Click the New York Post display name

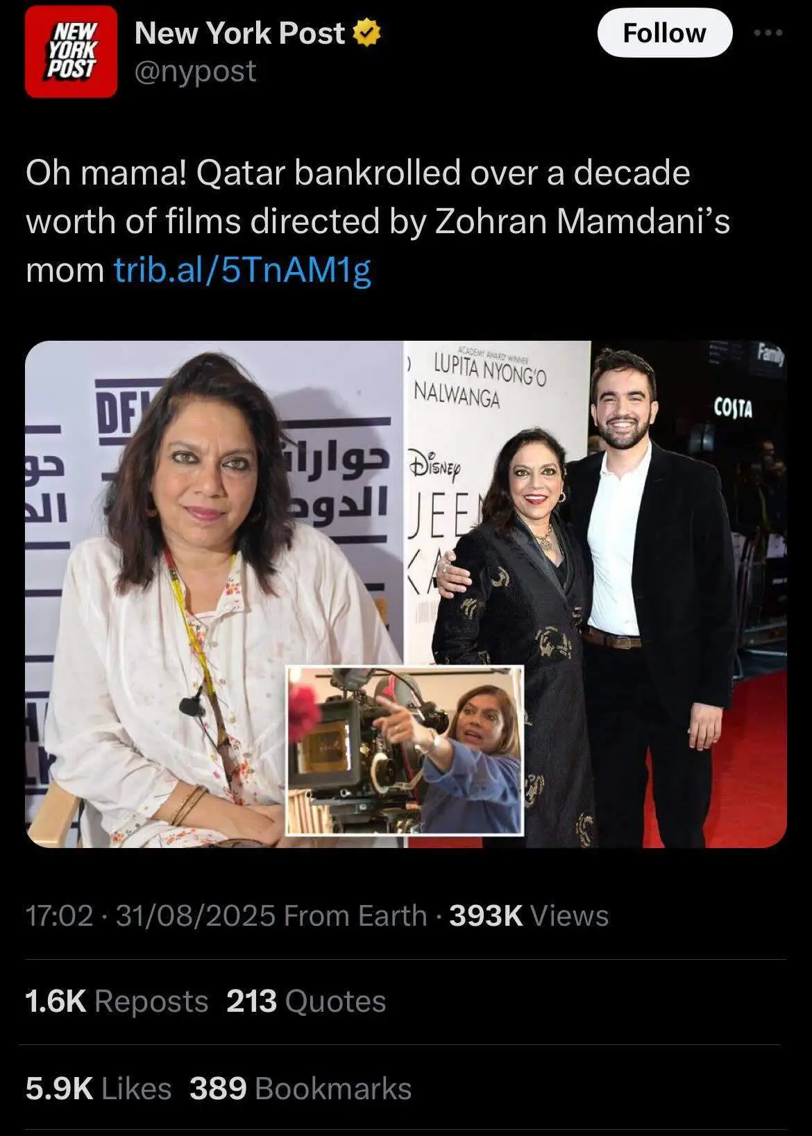tap(239, 33)
